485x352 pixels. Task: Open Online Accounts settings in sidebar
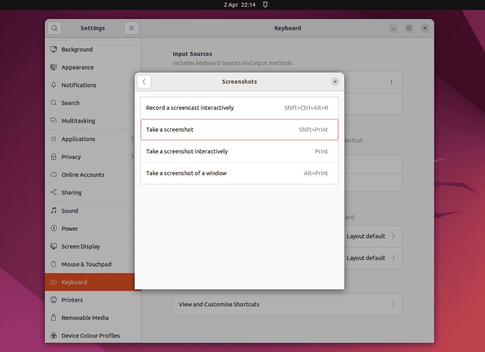[93, 174]
